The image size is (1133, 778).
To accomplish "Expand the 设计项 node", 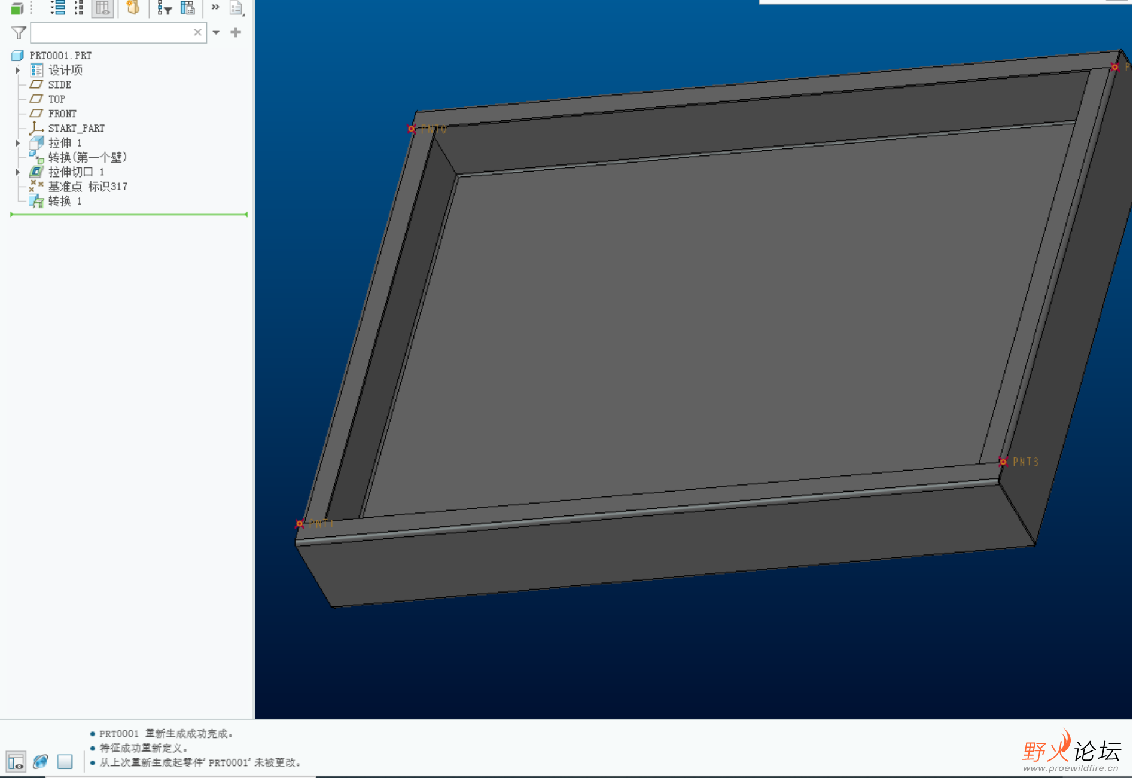I will (18, 70).
